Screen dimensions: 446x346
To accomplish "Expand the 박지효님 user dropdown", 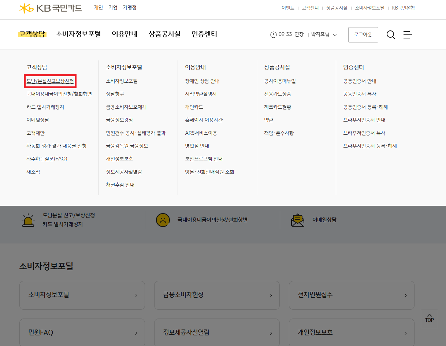I will [324, 34].
